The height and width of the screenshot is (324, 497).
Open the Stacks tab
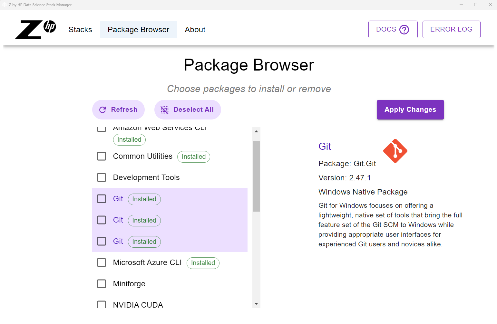click(80, 30)
